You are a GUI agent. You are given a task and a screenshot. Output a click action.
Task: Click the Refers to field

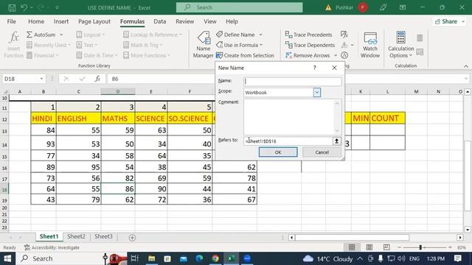point(288,141)
